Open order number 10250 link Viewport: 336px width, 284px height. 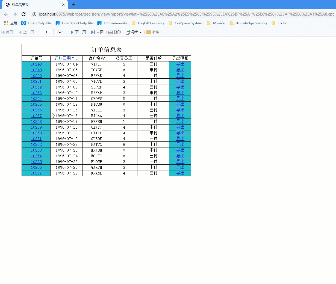point(36,76)
